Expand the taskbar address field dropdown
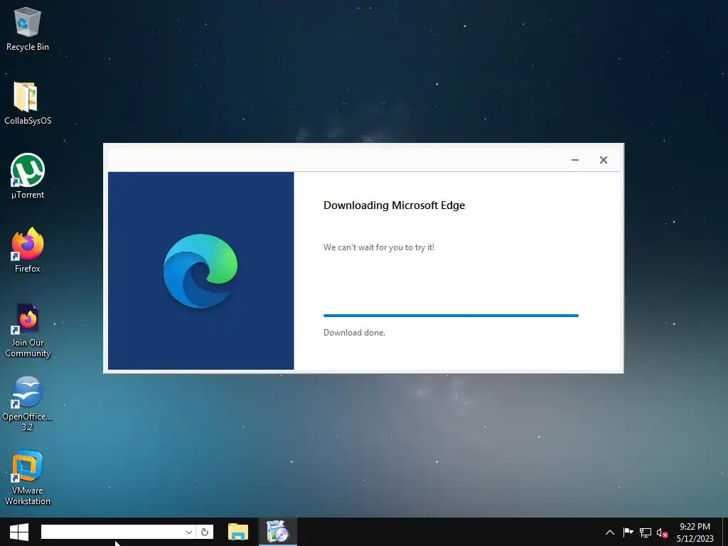The width and height of the screenshot is (728, 546). point(188,532)
